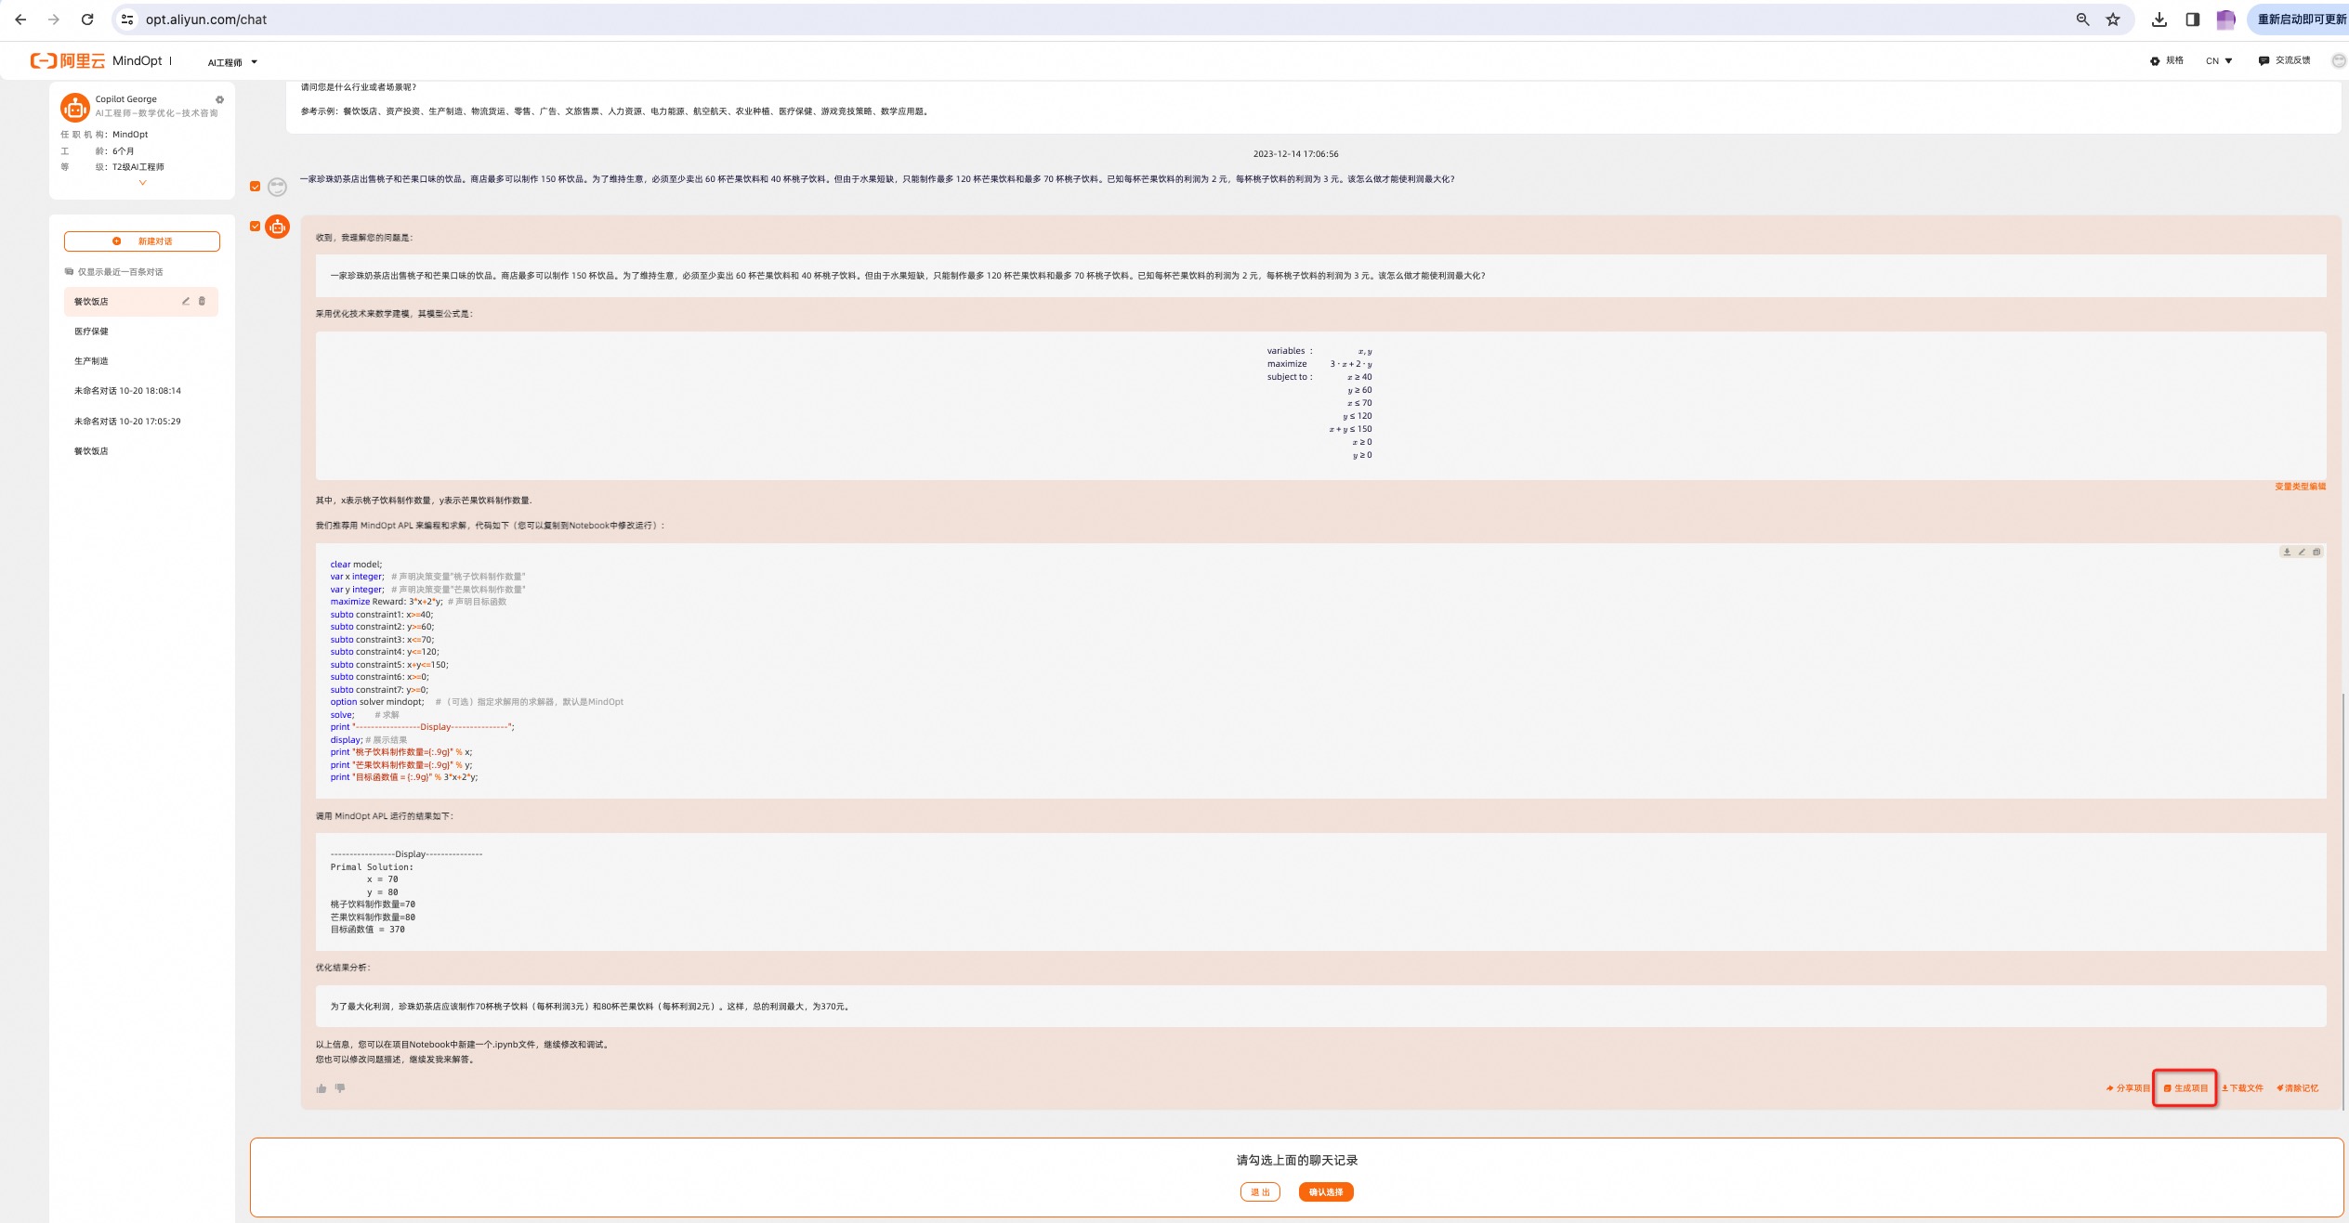Screen dimensions: 2349x1223
Task: Click the restart-to-update button (重新启动即可更新)
Action: 2299,20
